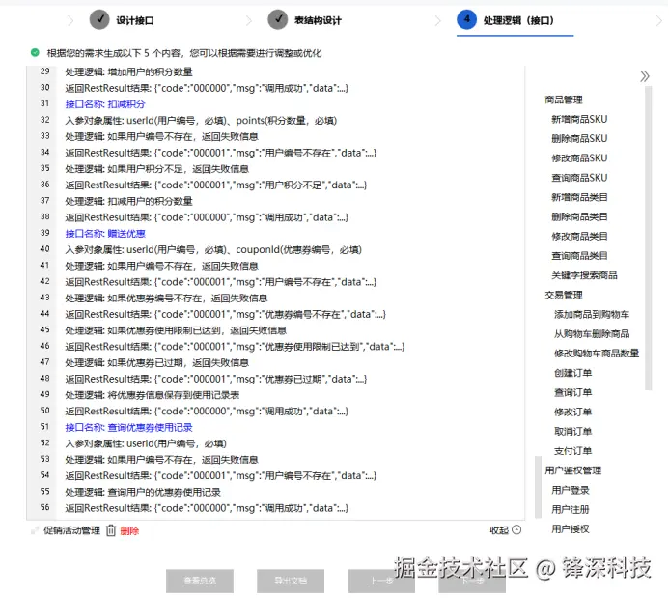Viewport: 669px width, 598px height.
Task: Click the 促销活动管理 module label
Action: [71, 530]
